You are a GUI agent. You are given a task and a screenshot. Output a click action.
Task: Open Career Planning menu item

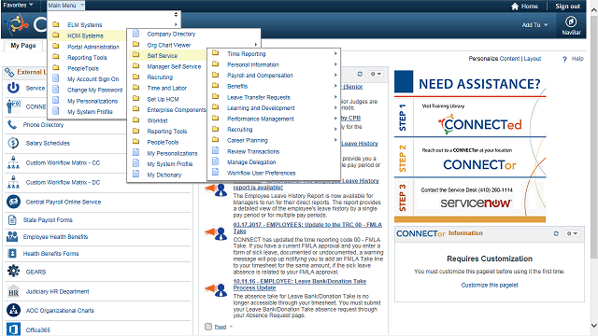pos(247,141)
